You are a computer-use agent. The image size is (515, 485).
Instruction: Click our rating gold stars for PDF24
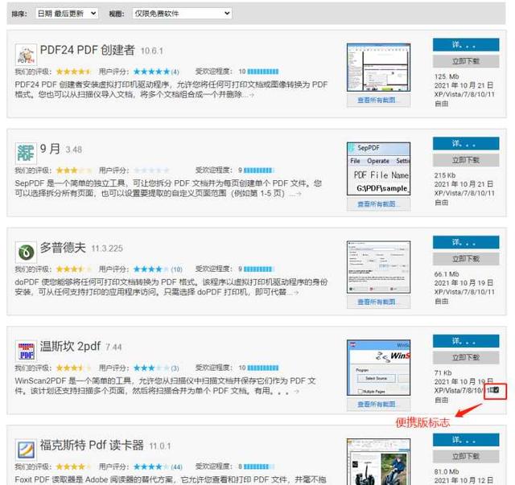74,72
